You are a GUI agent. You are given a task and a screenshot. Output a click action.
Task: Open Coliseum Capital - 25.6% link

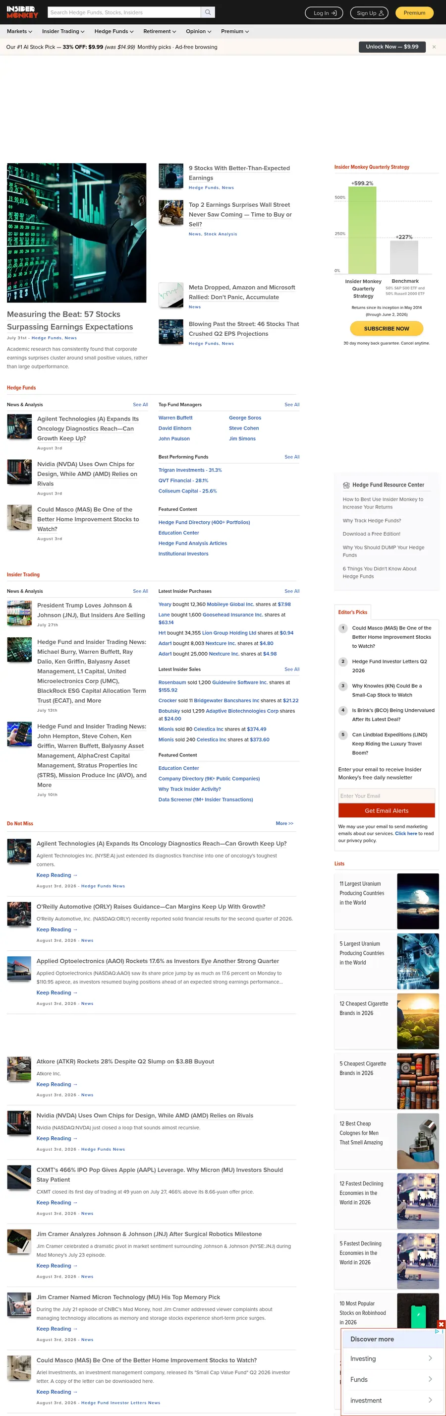(x=188, y=491)
